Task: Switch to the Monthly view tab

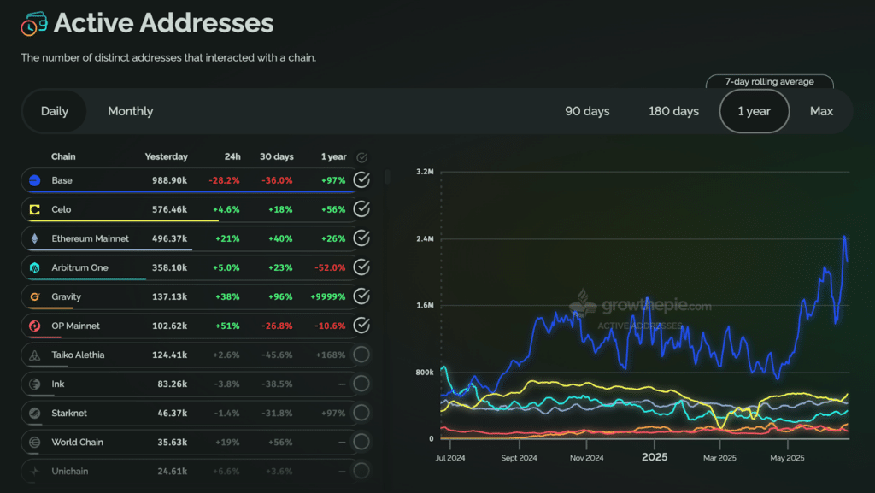Action: (x=131, y=111)
